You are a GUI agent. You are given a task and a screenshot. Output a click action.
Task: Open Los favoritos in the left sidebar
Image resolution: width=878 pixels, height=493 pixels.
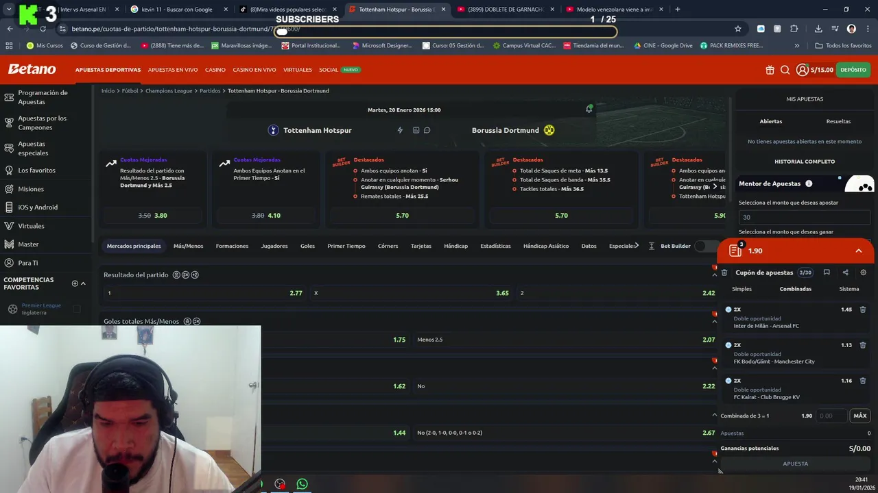(36, 170)
